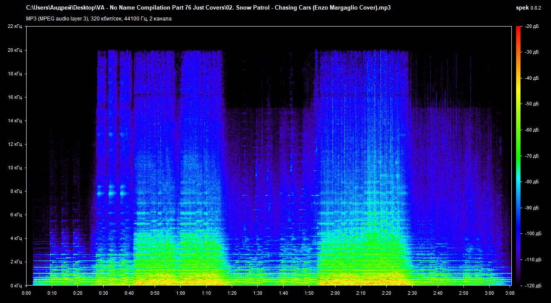Select the 2 кГц axis label
Image resolution: width=551 pixels, height=303 pixels.
tap(16, 262)
